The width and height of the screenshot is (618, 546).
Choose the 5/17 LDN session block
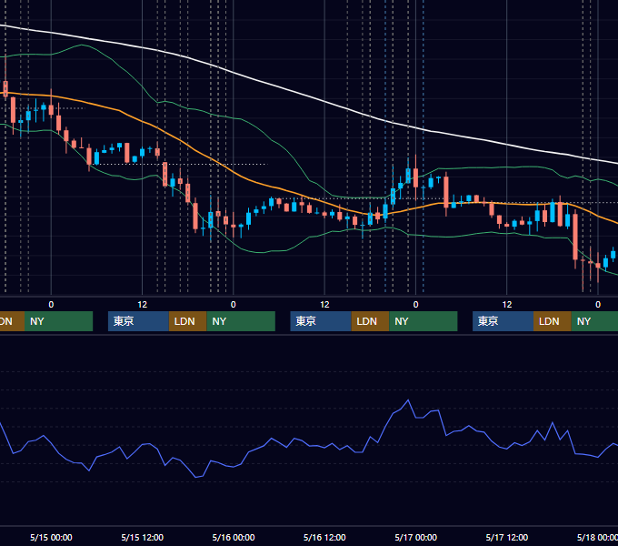553,321
